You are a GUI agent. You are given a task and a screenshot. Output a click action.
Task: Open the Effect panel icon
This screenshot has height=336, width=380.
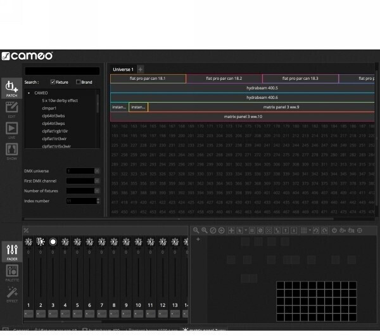11,293
